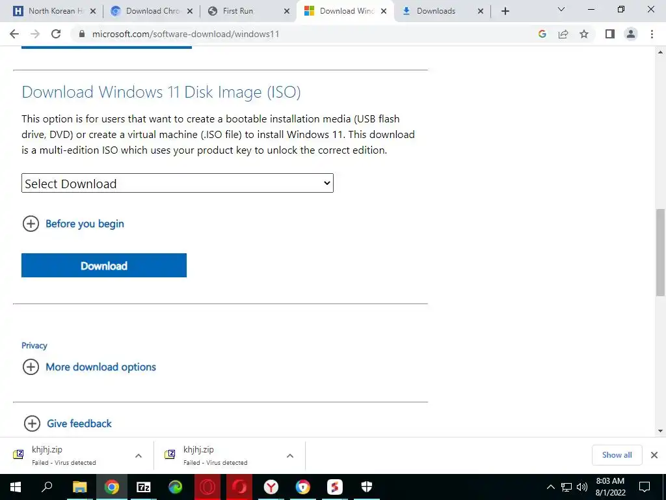The width and height of the screenshot is (666, 500).
Task: Close the First Run tab
Action: pos(287,12)
